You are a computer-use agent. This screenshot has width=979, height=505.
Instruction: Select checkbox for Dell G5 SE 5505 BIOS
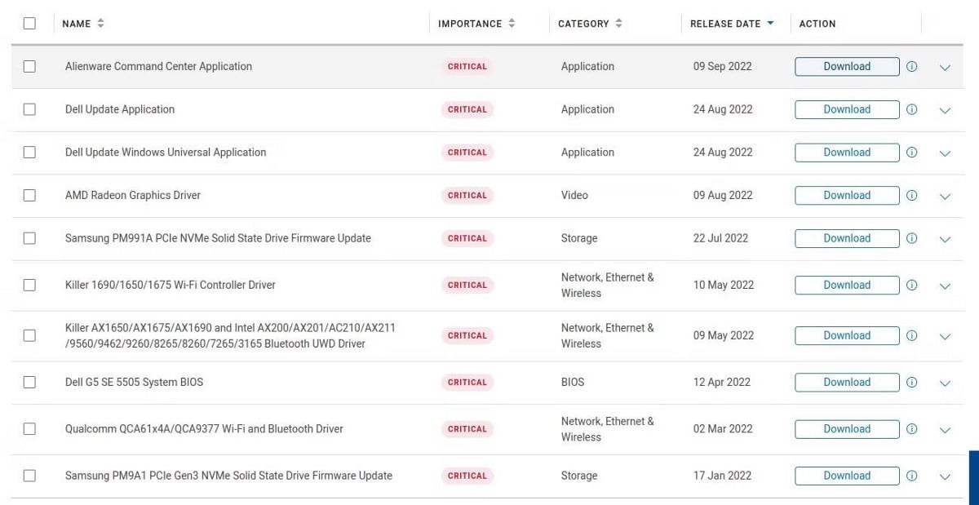coord(29,383)
